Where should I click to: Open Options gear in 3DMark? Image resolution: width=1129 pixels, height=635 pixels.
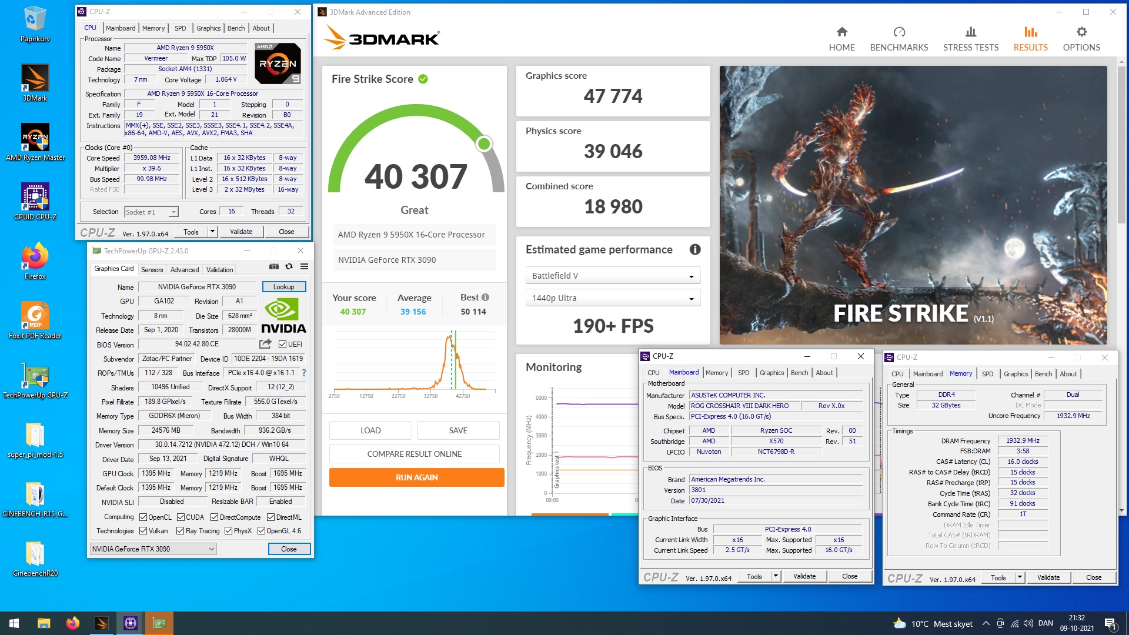1081,32
